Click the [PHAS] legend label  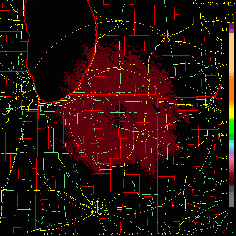click(x=222, y=18)
